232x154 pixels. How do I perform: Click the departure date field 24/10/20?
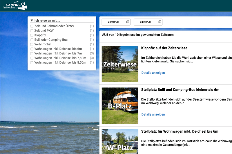click(148, 22)
